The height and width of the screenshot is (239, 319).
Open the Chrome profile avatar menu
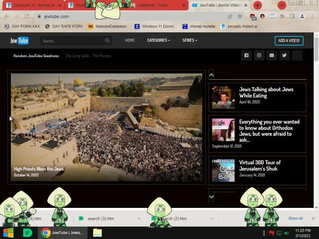click(302, 16)
